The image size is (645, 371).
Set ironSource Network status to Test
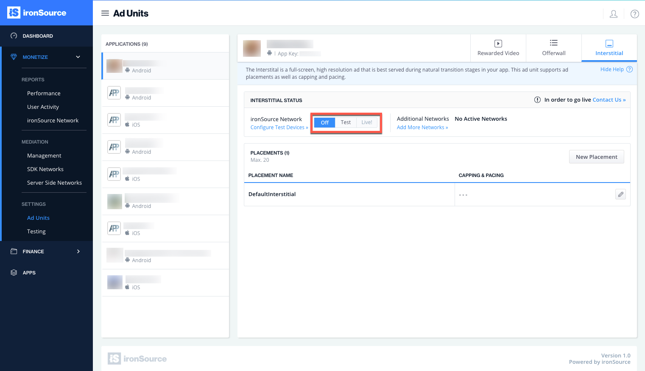346,122
